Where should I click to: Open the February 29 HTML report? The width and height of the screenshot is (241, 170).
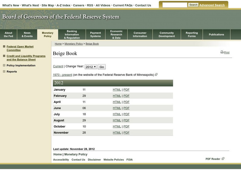tap(117, 96)
